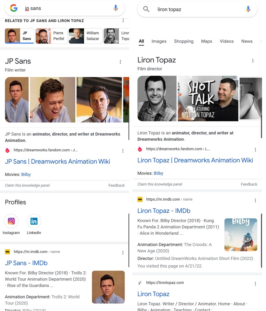
Task: Open three-dot menu next to JP Sans title
Action: pos(120,62)
